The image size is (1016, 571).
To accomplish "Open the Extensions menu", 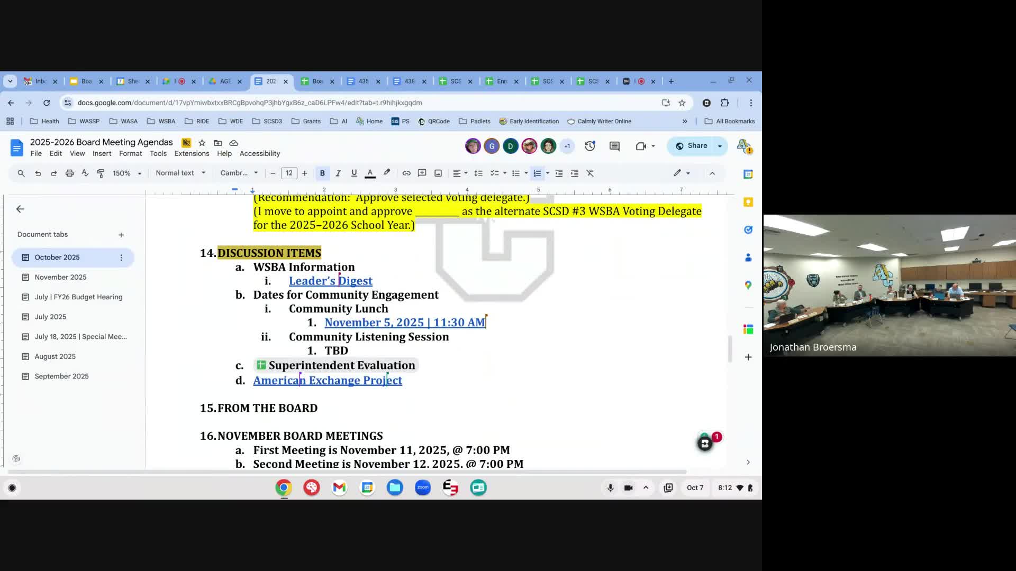I will pos(192,153).
